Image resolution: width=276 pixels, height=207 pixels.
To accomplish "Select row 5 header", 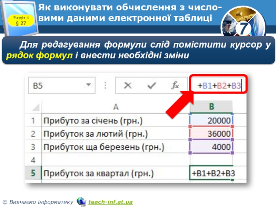I will pos(34,174).
